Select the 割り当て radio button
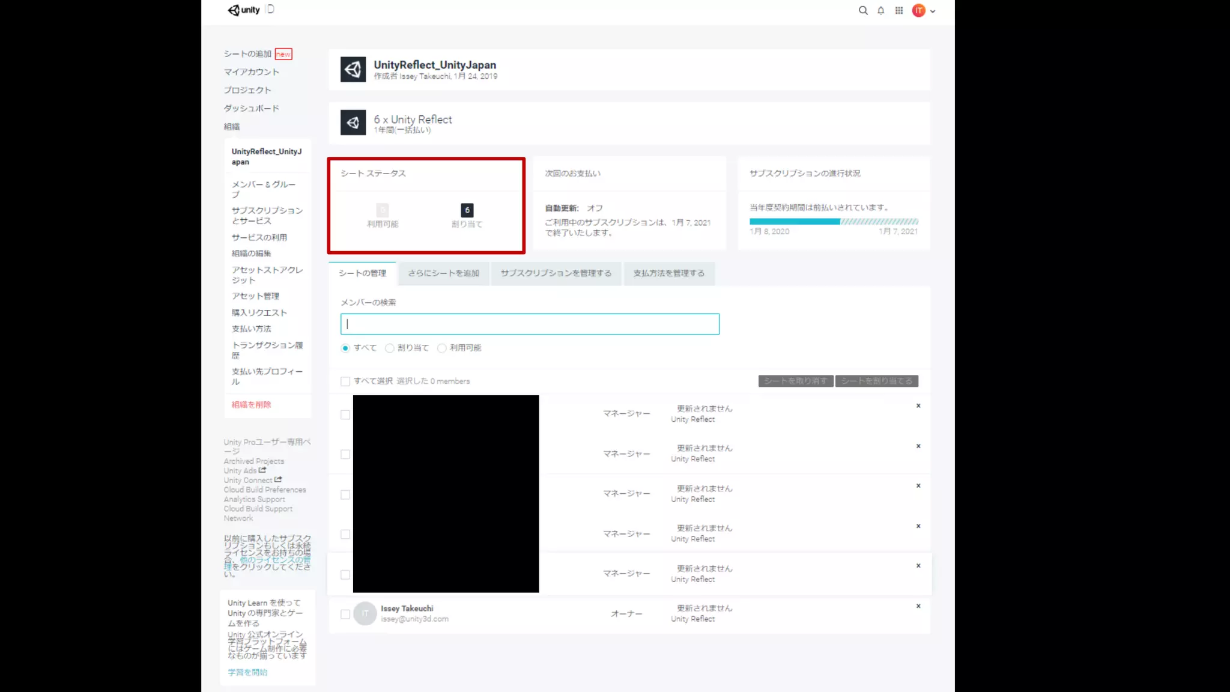This screenshot has height=692, width=1230. 390,348
